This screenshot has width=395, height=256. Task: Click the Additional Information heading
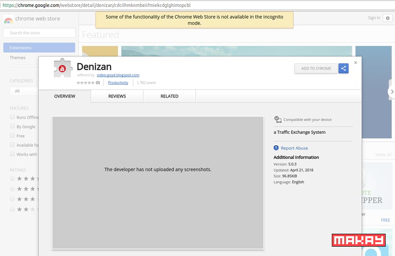[296, 157]
